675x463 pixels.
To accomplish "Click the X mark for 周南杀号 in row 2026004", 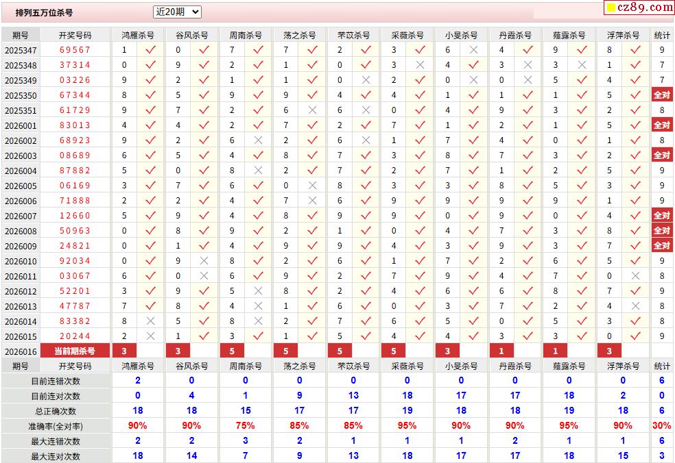I will tap(258, 171).
